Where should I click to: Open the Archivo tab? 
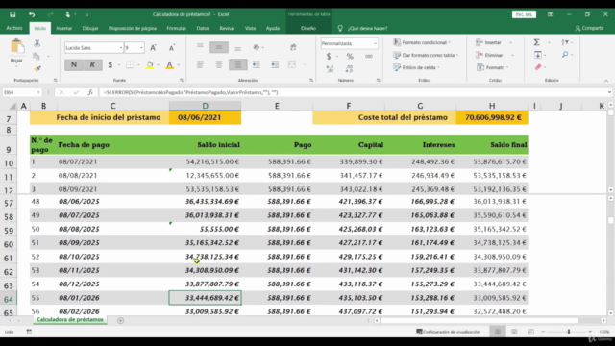pos(14,28)
